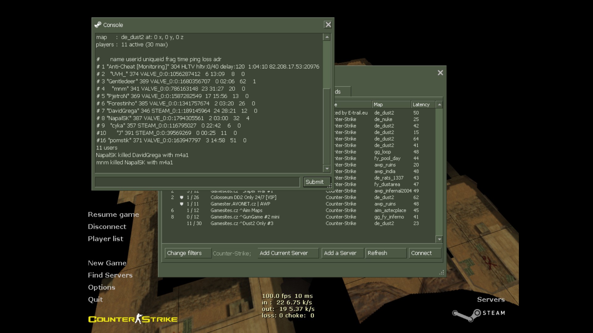
Task: Click the aim_aztecplace map row
Action: click(298, 210)
